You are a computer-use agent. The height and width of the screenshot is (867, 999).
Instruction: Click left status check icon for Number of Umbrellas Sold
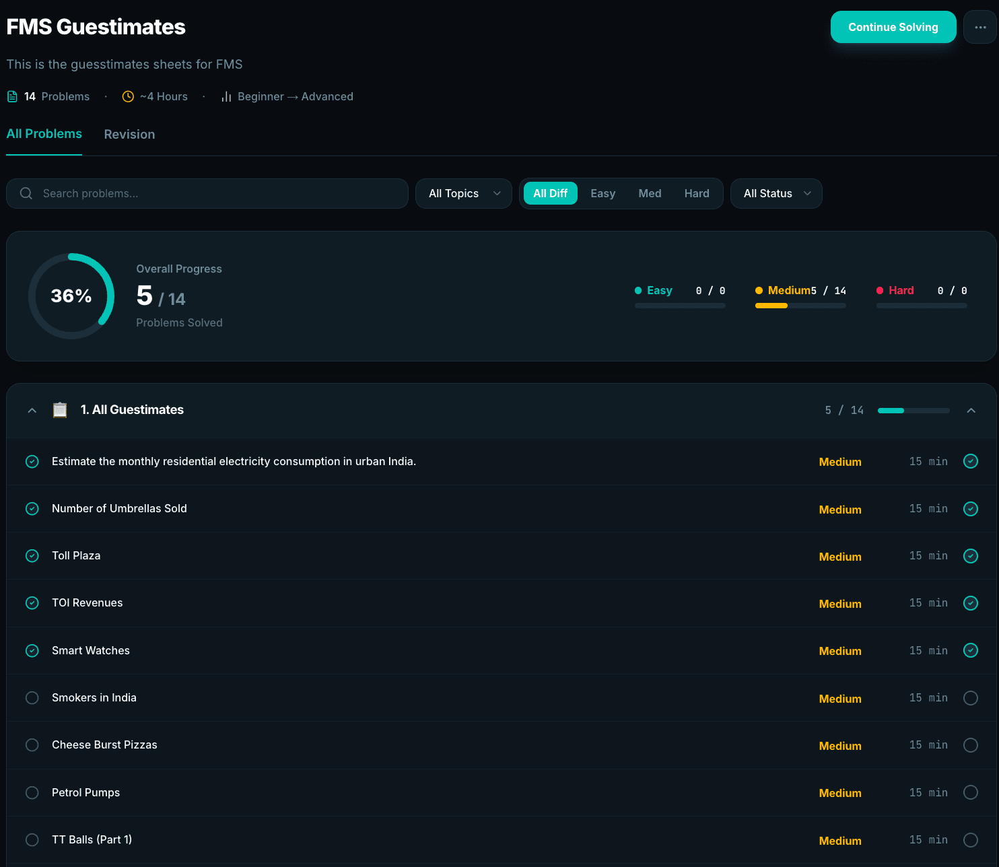[x=32, y=509]
